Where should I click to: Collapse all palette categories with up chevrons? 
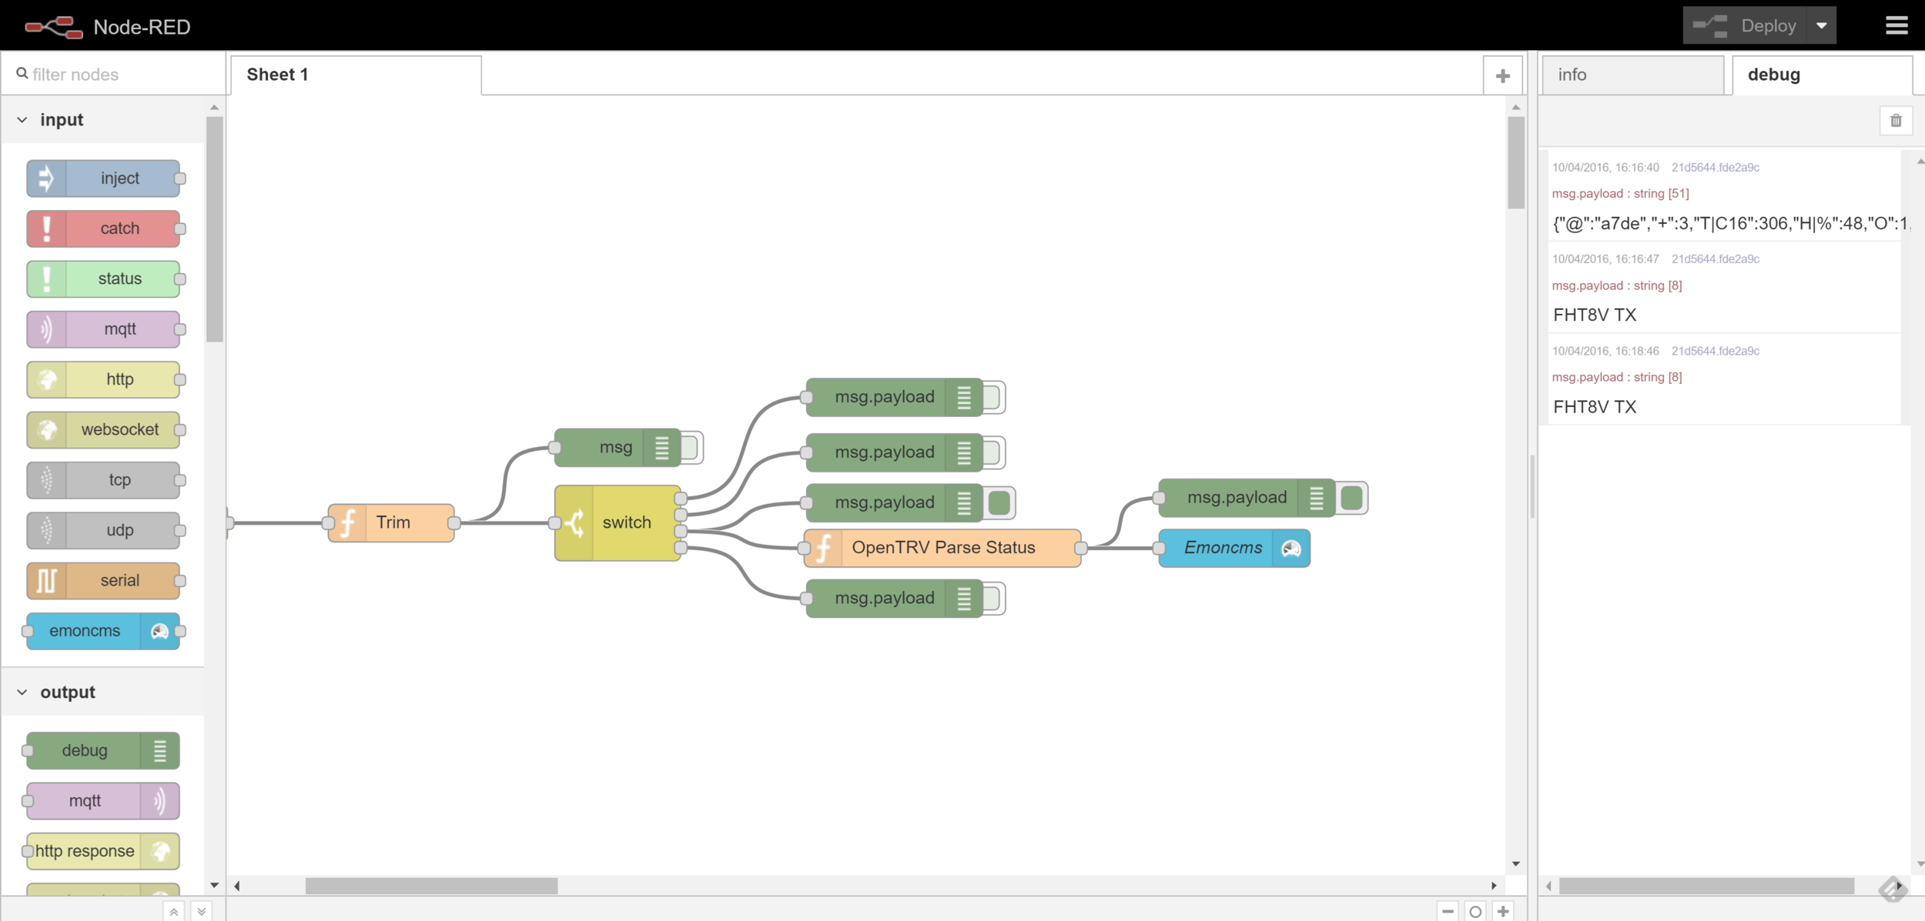pyautogui.click(x=174, y=912)
